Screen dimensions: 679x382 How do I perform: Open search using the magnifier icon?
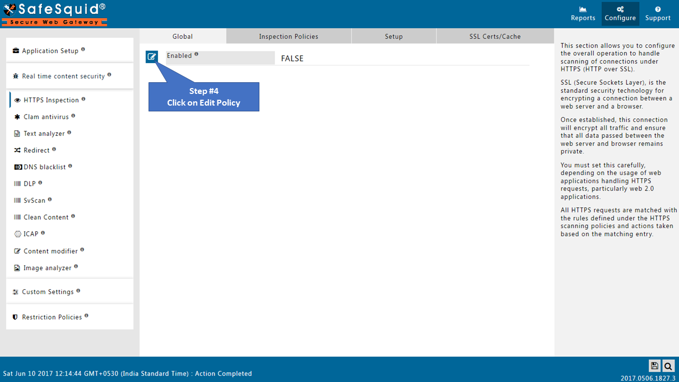668,366
